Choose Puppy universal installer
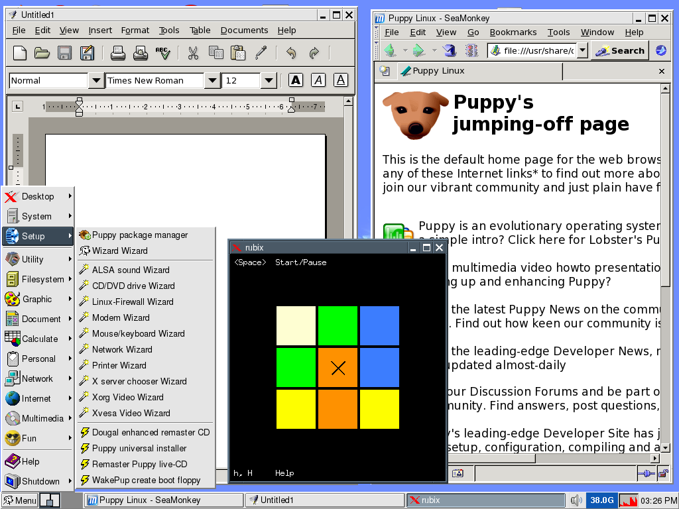 tap(145, 449)
